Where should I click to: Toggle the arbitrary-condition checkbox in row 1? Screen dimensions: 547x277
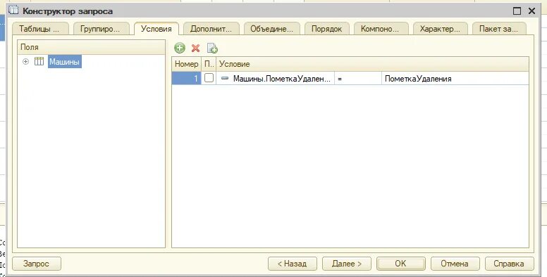[209, 78]
